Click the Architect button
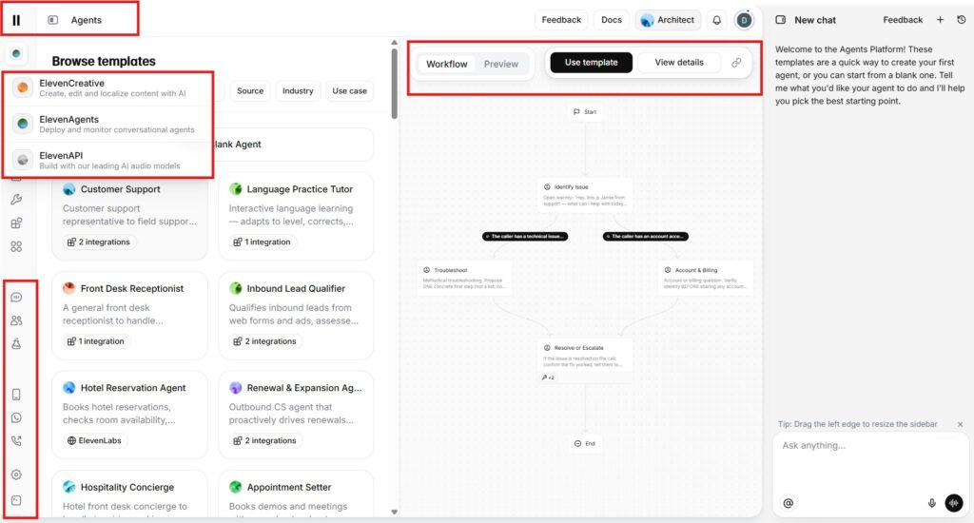The width and height of the screenshot is (974, 523). (668, 20)
